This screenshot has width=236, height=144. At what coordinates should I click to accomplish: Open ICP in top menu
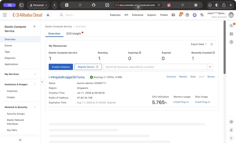point(126,15)
